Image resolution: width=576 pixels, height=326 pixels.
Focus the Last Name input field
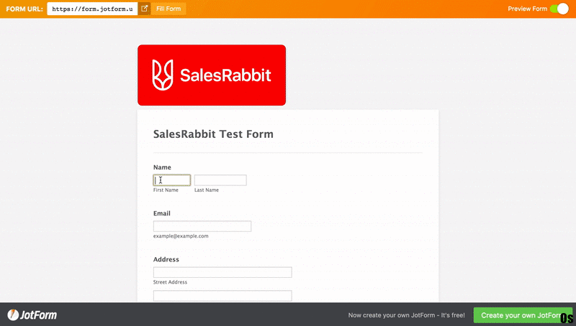coord(220,180)
